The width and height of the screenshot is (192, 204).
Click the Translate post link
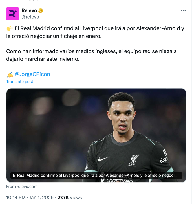click(20, 82)
